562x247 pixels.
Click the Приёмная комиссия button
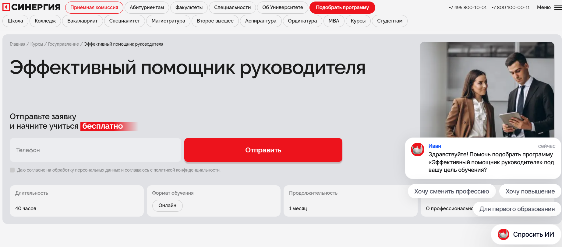[x=94, y=8]
